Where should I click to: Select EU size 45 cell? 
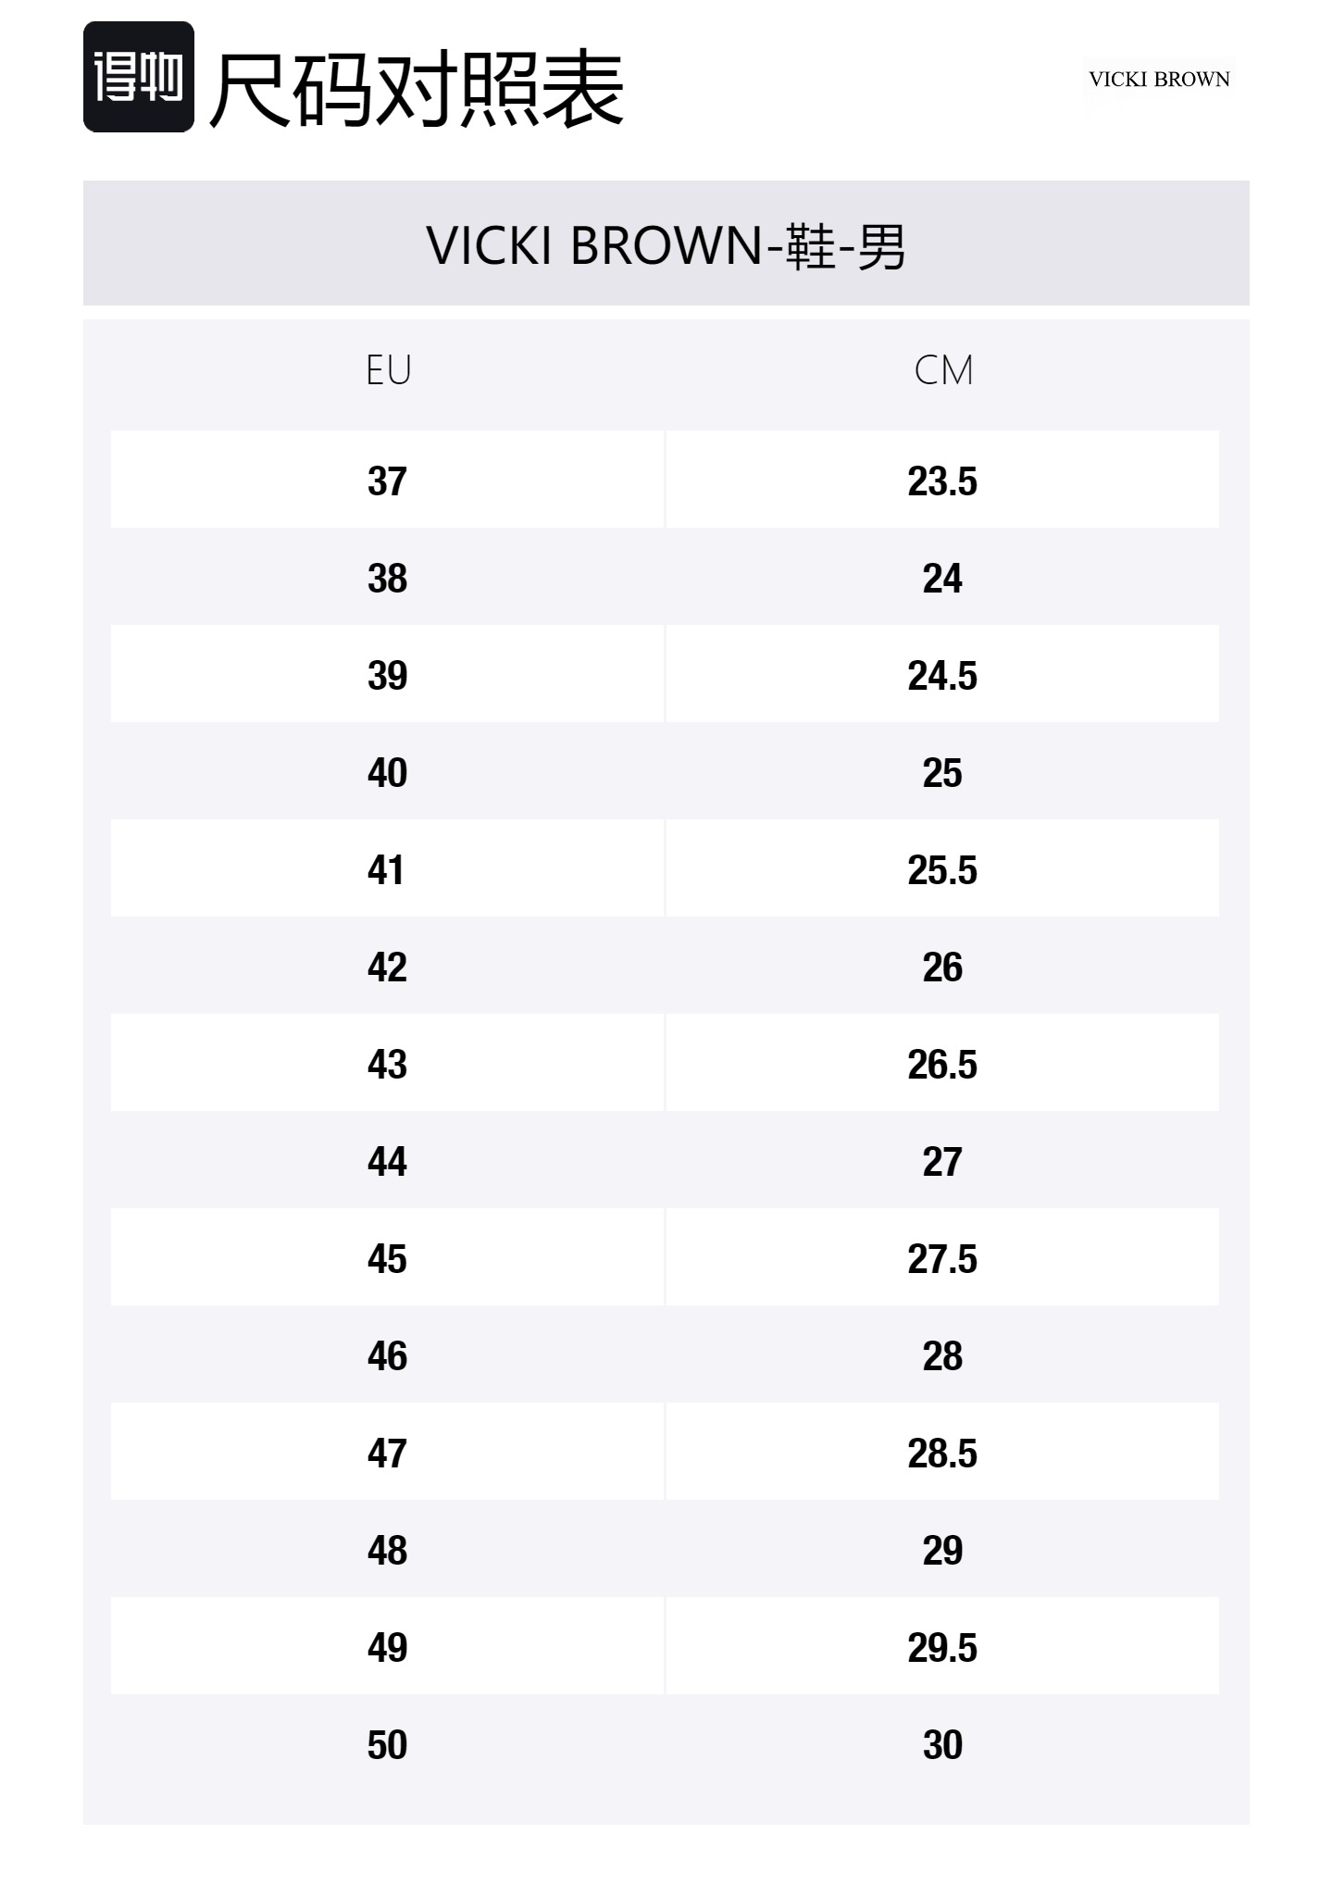[x=387, y=1259]
